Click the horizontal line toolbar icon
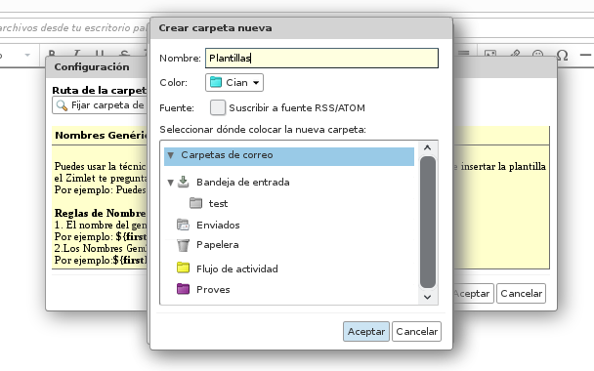594x371 pixels. (x=585, y=56)
